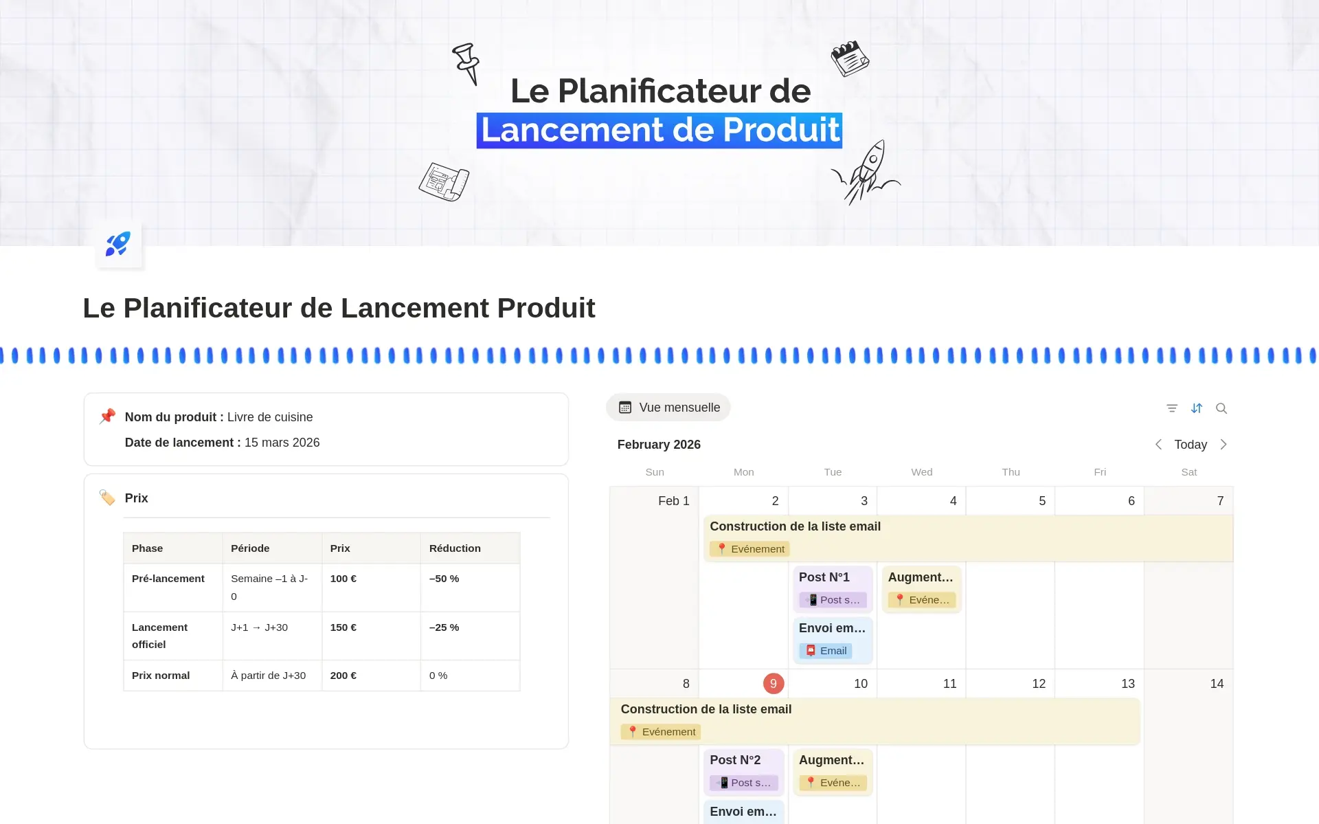The width and height of the screenshot is (1319, 824).
Task: Open the Post N°2 calendar entry
Action: click(x=735, y=760)
